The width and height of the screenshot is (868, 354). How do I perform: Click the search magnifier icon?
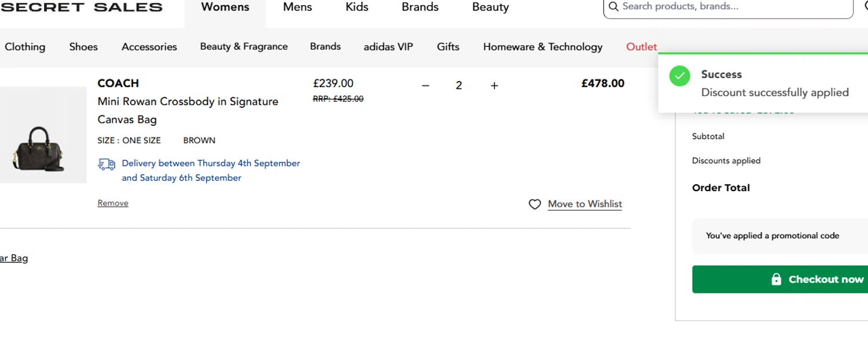tap(613, 7)
